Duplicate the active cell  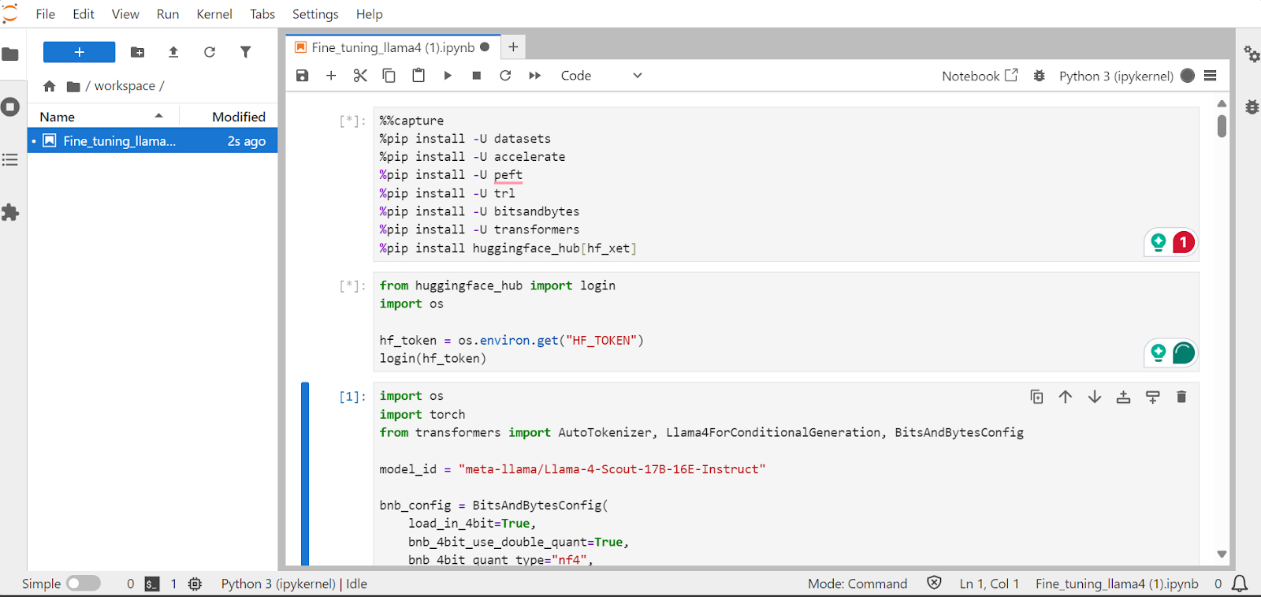(x=1036, y=397)
